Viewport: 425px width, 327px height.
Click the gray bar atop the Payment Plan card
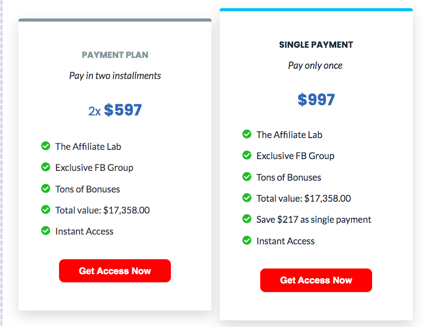pos(114,20)
